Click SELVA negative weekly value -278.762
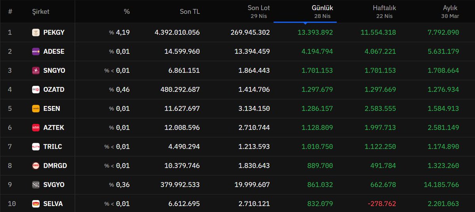 382,204
